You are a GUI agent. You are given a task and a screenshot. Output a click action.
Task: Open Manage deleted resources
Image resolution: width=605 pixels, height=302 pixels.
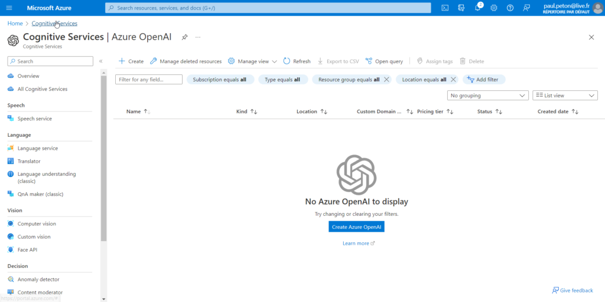(186, 61)
